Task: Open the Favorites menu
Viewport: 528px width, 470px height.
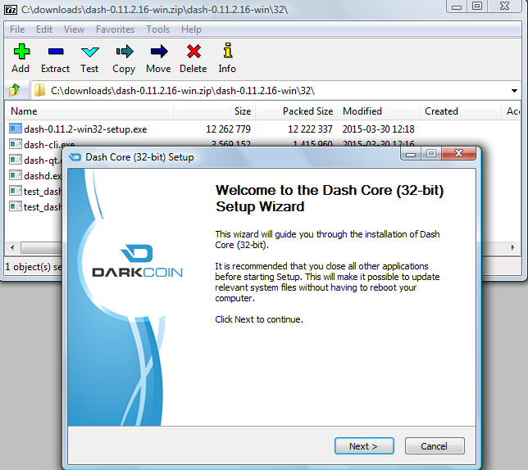Action: point(115,29)
